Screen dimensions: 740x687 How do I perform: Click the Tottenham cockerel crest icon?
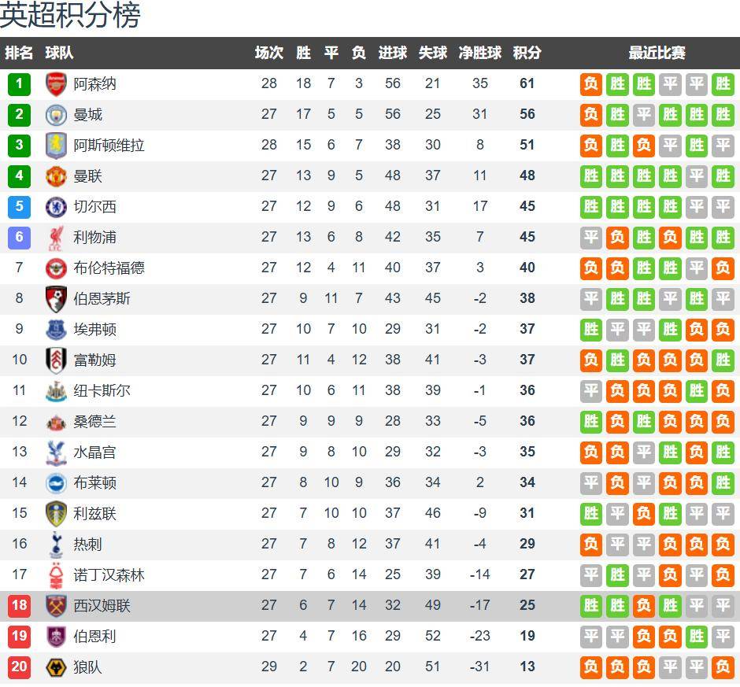coord(56,545)
